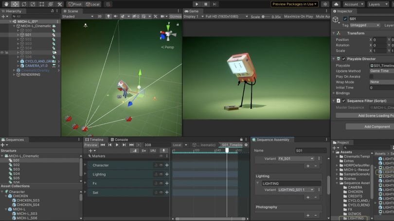Screen dimensions: 394x221
Task: Switch to the Console tab
Action: tap(119, 139)
